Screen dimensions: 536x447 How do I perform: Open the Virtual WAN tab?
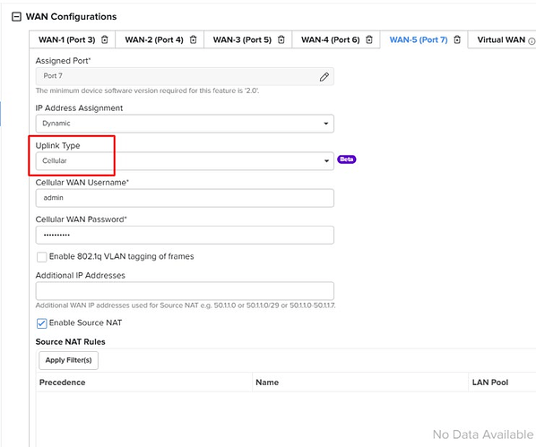point(501,39)
